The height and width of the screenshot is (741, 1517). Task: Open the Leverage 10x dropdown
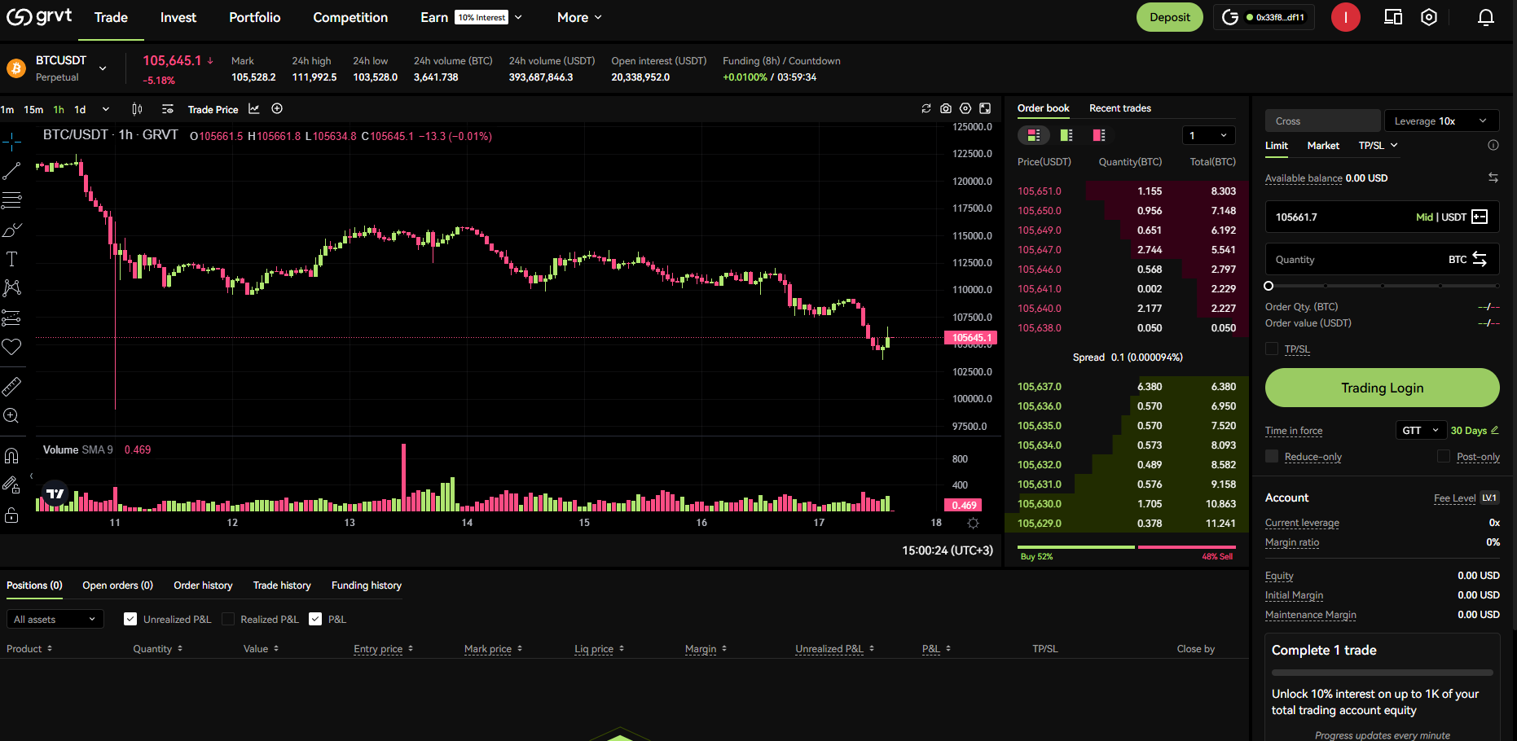[x=1440, y=121]
